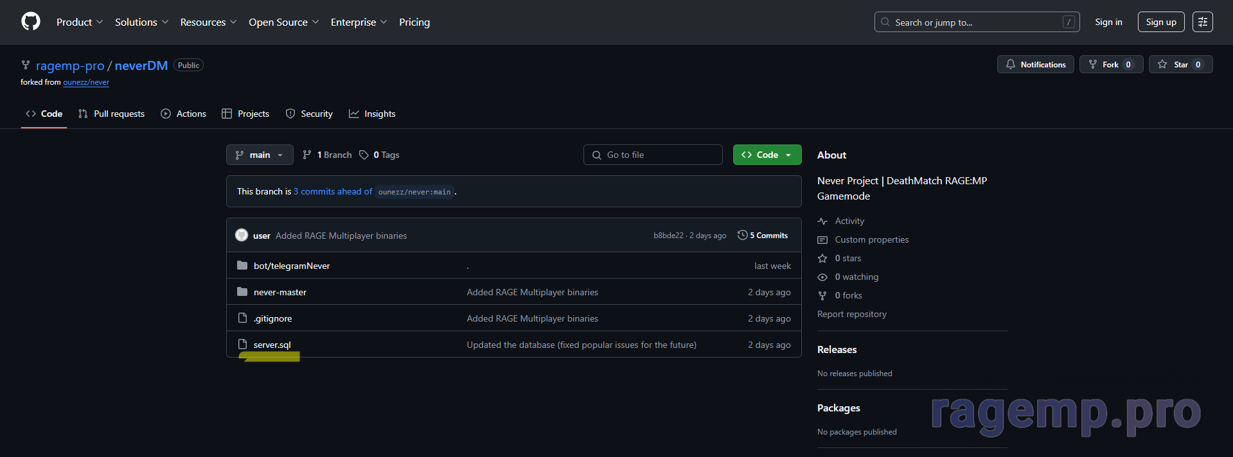The image size is (1233, 457).
Task: Switch to the Pull requests tab
Action: point(111,114)
